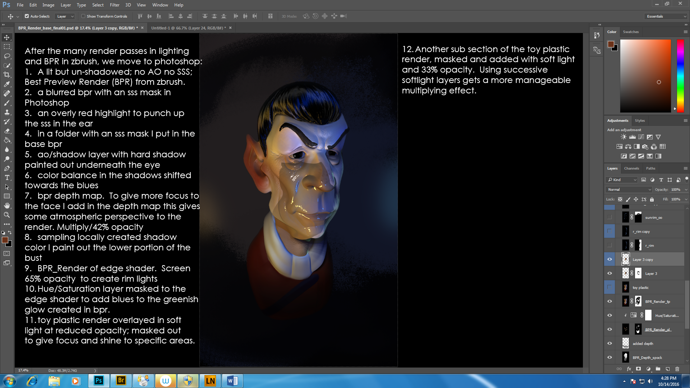Screen dimensions: 690x388
Task: Open the Essentials workspace dropdown
Action: coord(666,16)
